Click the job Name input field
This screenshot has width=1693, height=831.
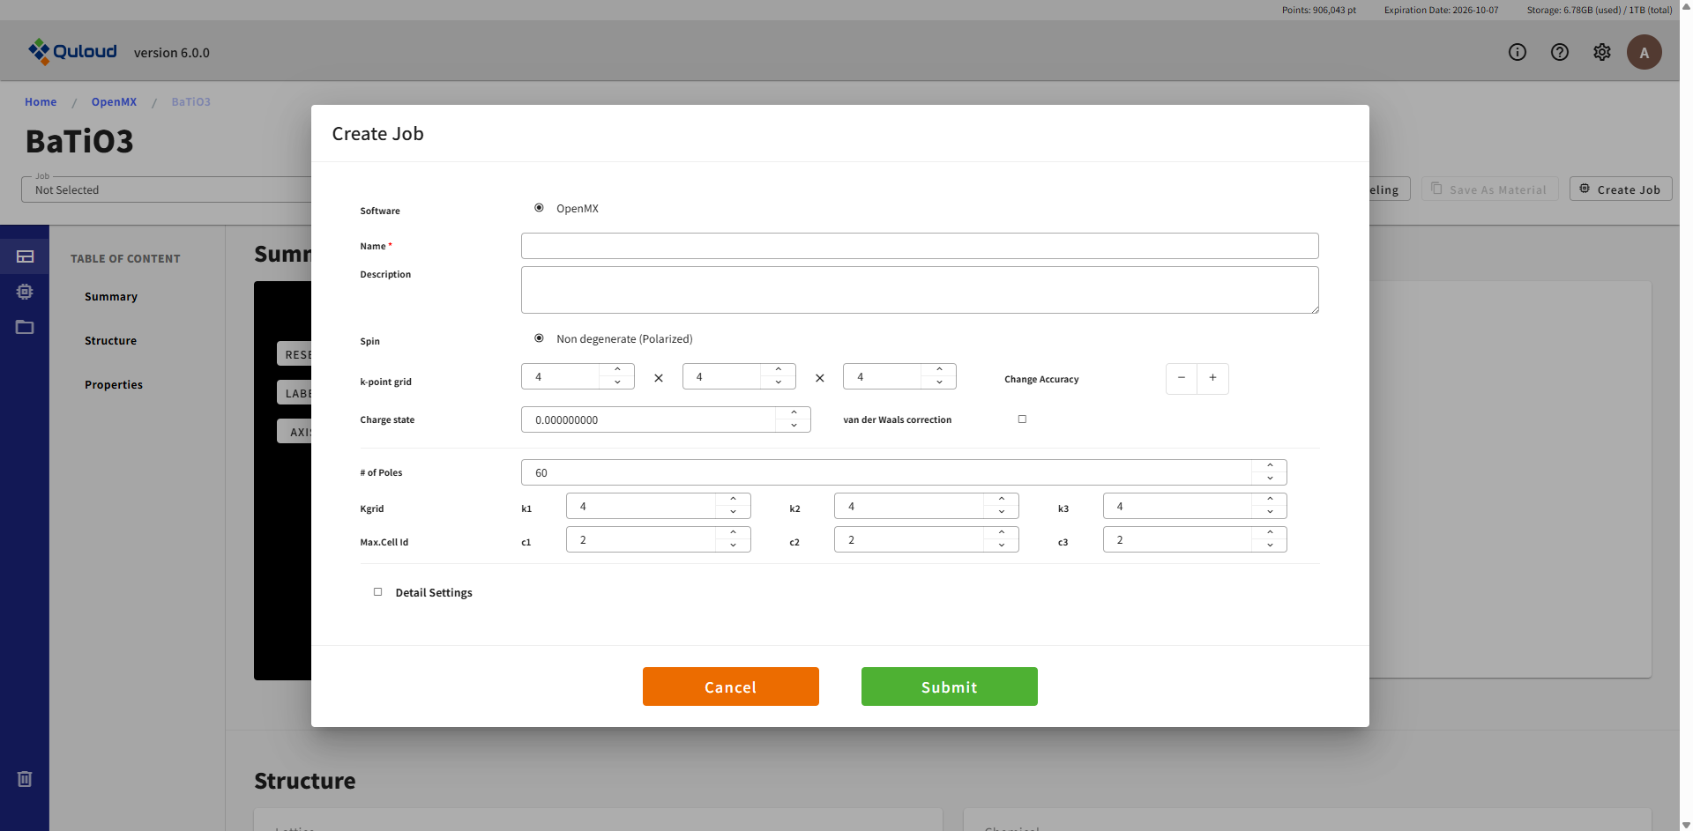point(919,246)
